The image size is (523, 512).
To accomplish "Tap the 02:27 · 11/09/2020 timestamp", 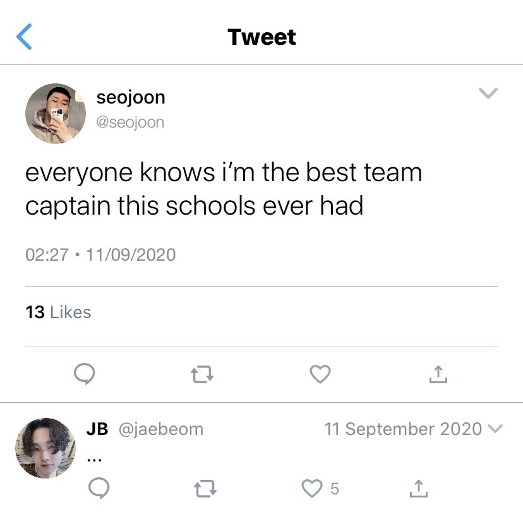I will (100, 255).
